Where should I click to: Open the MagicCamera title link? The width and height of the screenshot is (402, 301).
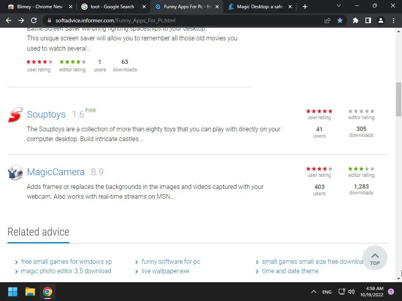click(x=56, y=172)
